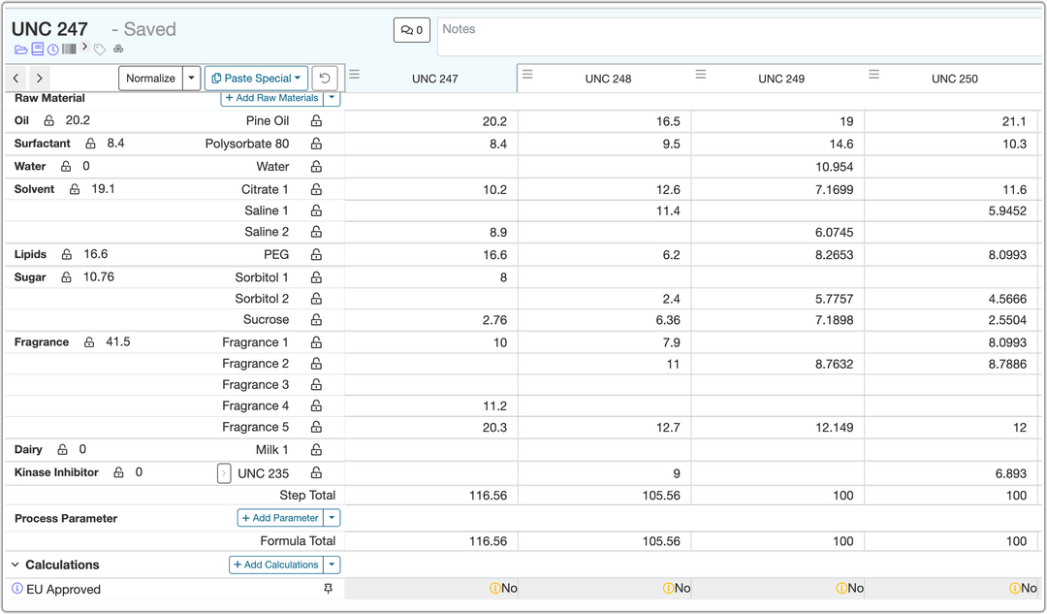This screenshot has width=1047, height=614.
Task: Select the UNC 248 column header
Action: (608, 79)
